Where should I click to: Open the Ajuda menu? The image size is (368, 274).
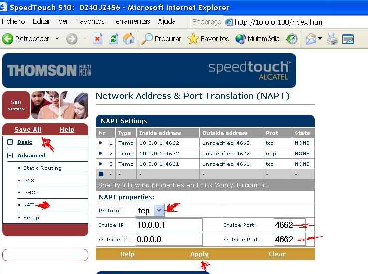coord(167,21)
